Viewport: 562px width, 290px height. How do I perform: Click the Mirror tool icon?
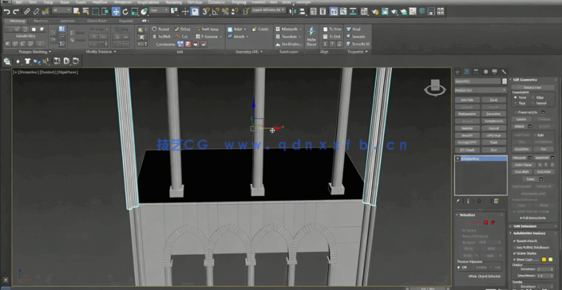(x=293, y=11)
